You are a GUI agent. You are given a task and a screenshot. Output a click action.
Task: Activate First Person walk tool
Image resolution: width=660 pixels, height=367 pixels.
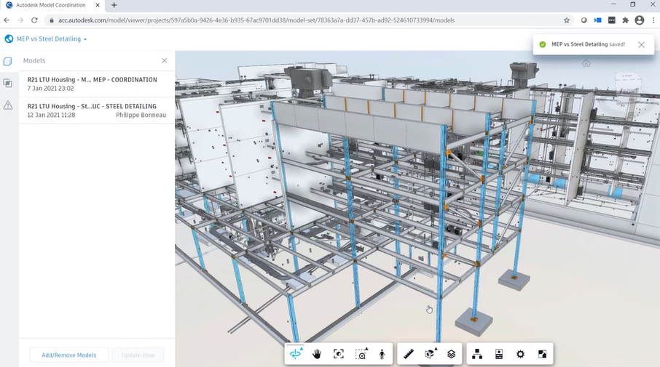tap(382, 354)
